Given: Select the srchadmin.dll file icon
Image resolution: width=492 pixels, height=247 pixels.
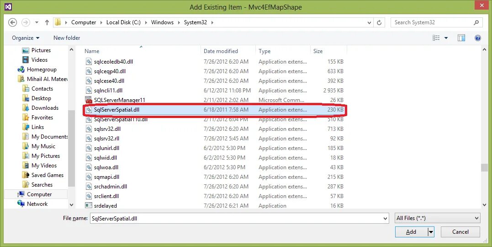Looking at the screenshot, I should pos(89,187).
